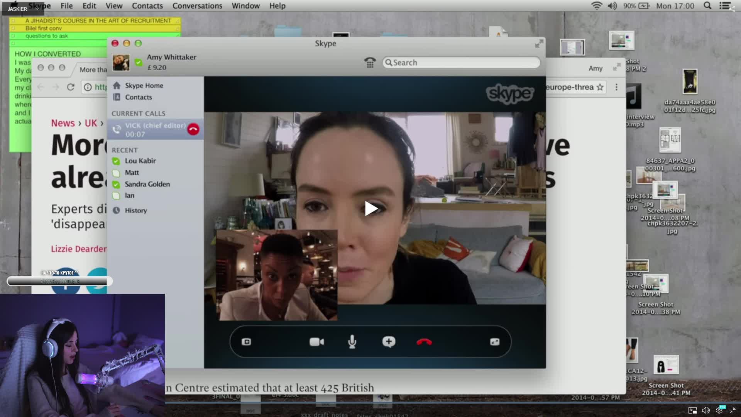Screen dimensions: 741x417
Task: Open the Window menu
Action: point(245,6)
